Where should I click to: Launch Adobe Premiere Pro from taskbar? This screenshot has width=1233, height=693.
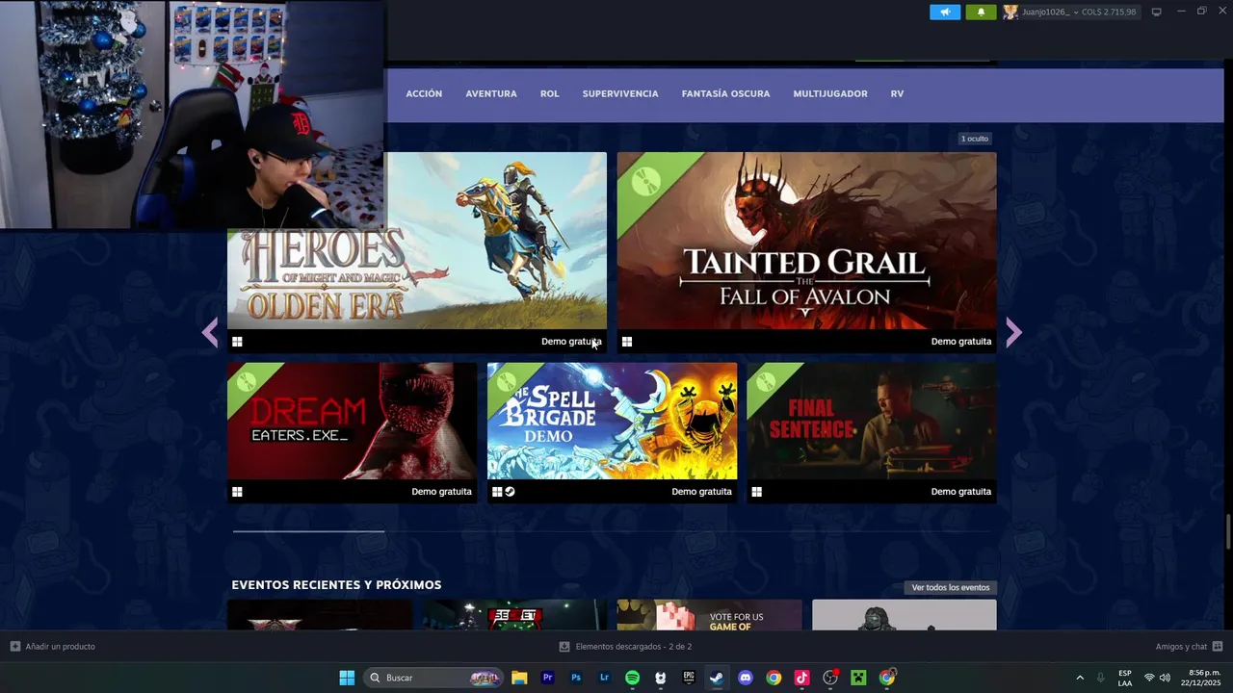point(547,678)
